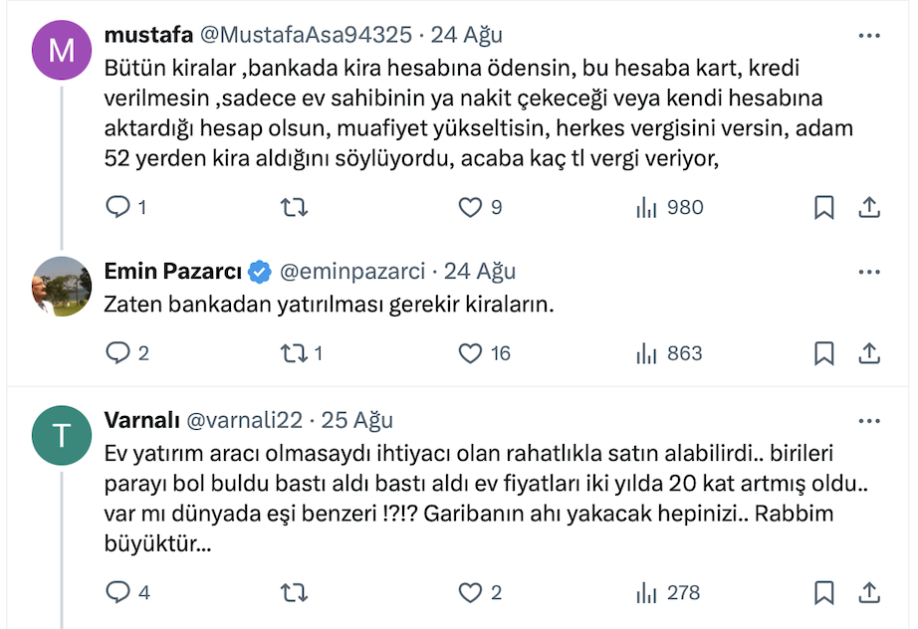Reply to mustafa's tweet about rent payments
This screenshot has width=918, height=629.
point(118,207)
